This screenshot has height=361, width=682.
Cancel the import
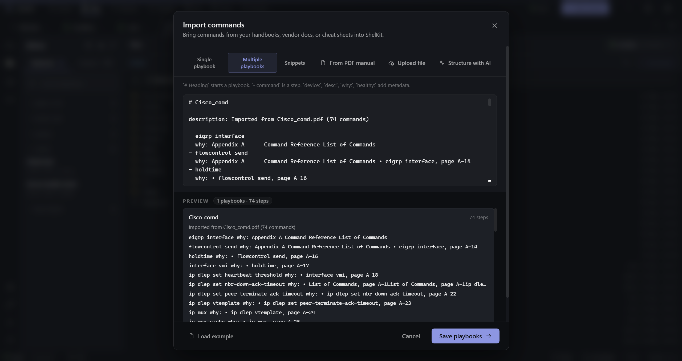[411, 336]
